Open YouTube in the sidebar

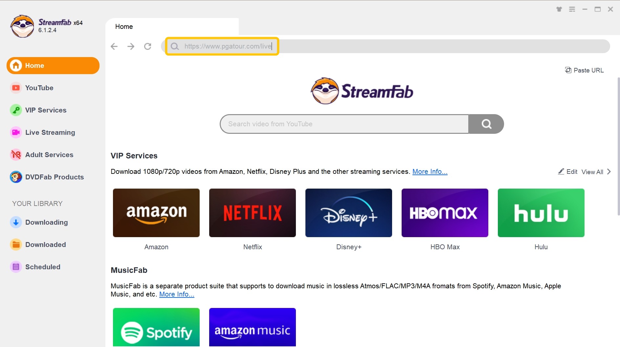[53, 88]
